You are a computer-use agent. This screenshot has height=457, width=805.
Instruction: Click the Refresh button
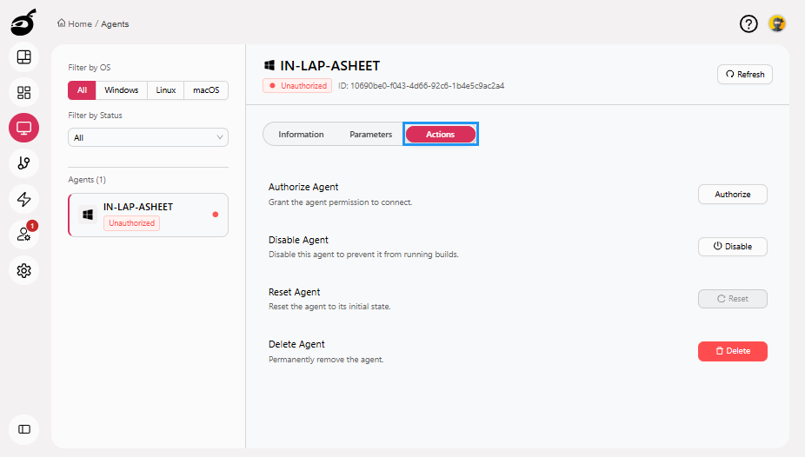[745, 75]
